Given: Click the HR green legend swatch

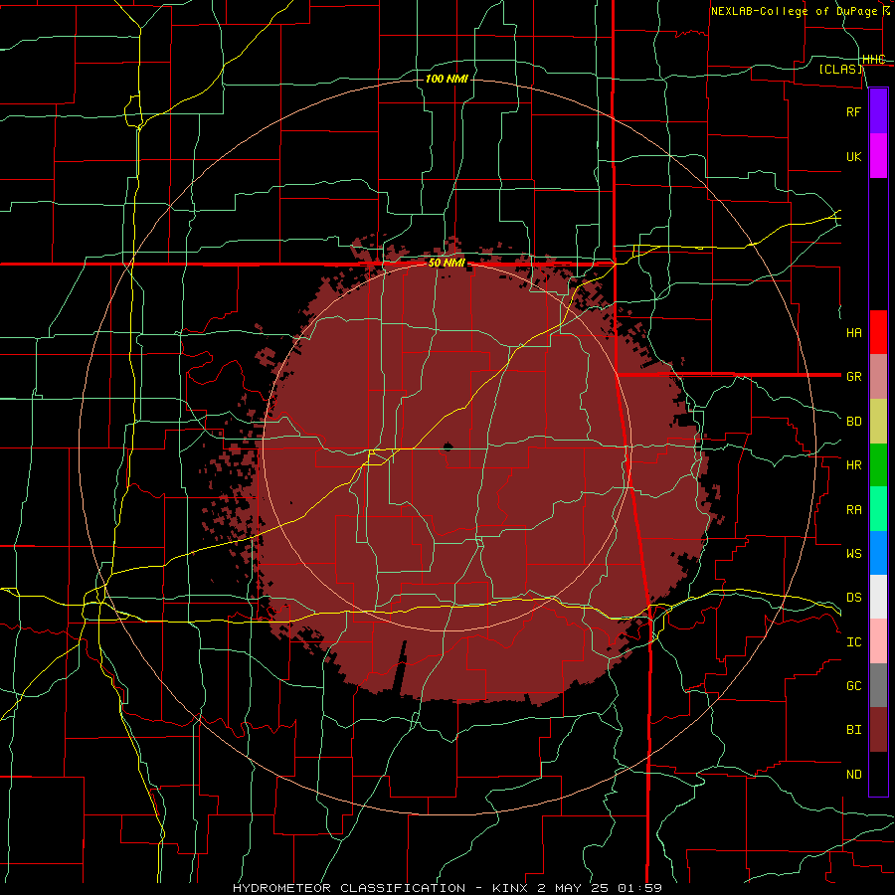Looking at the screenshot, I should (878, 465).
